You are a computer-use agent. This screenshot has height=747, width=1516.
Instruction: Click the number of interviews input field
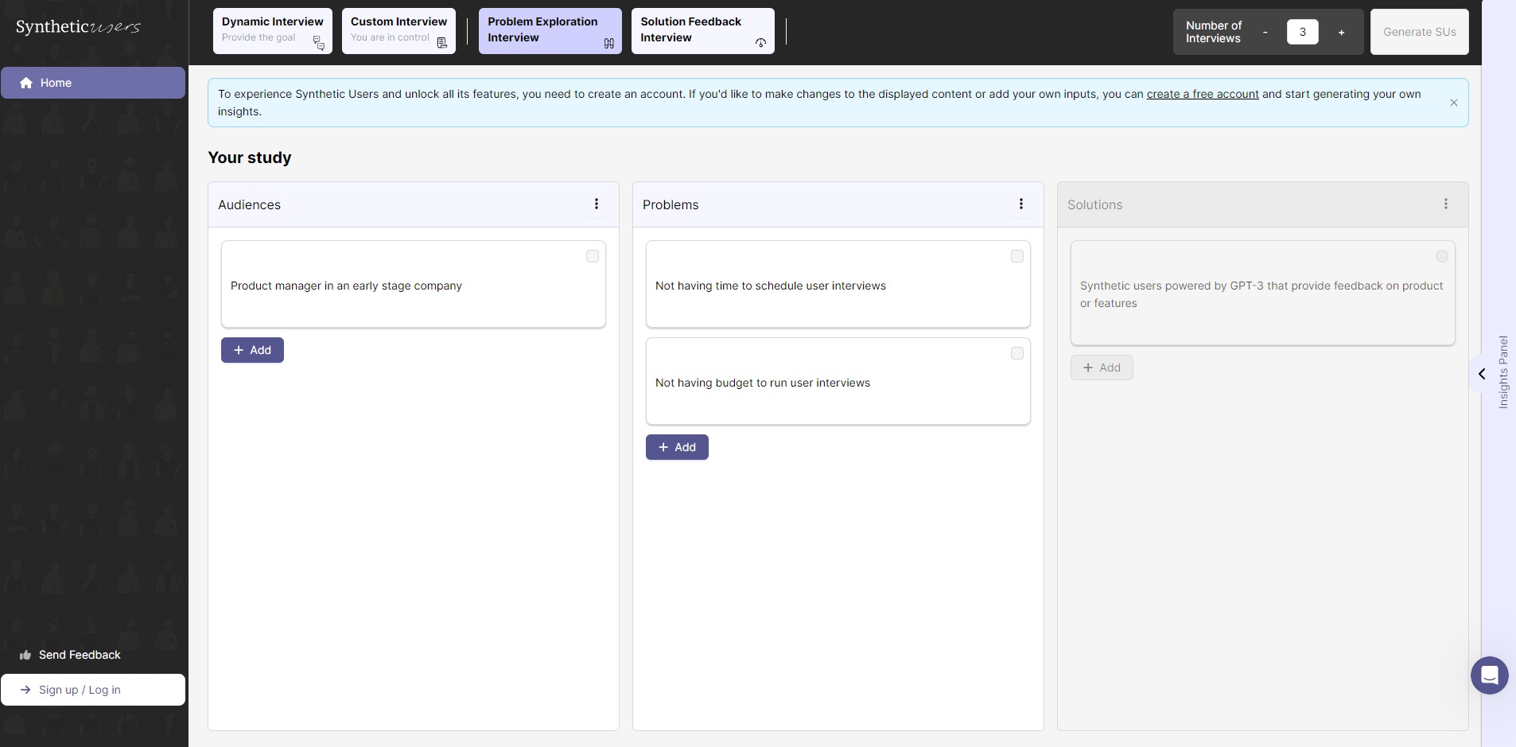(1302, 32)
